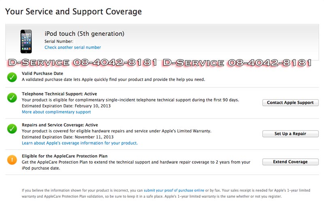The image size is (324, 205).
Task: Open More about complimentary support link
Action: [56, 112]
